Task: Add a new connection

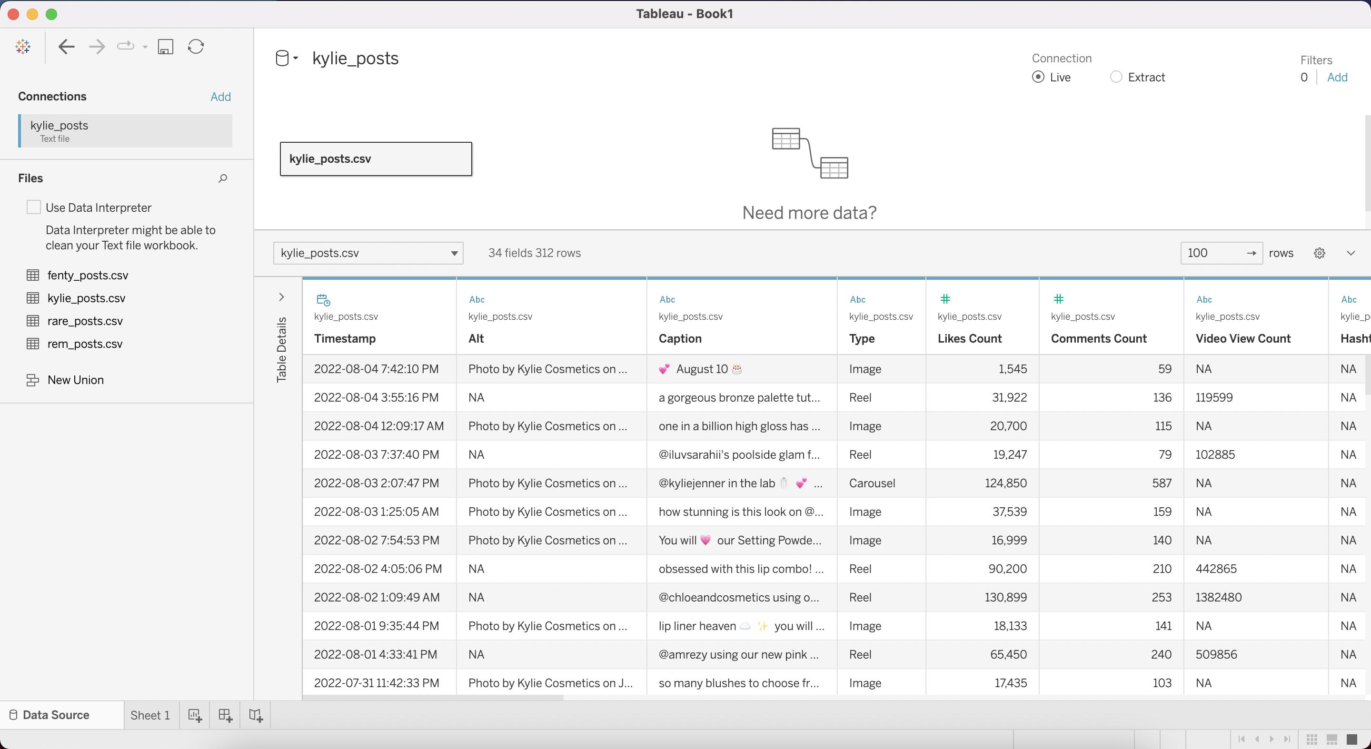Action: [220, 97]
